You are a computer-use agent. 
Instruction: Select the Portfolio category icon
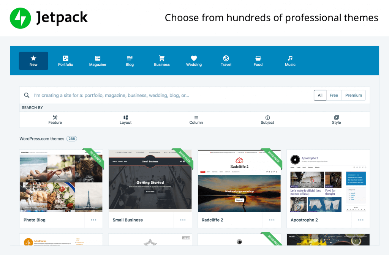coord(65,58)
